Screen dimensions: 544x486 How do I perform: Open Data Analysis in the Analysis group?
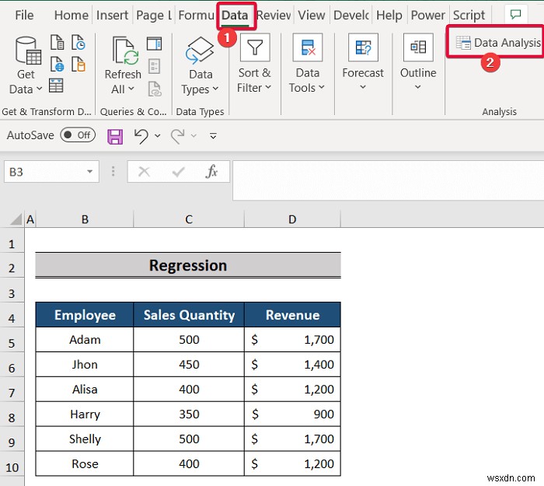(498, 43)
